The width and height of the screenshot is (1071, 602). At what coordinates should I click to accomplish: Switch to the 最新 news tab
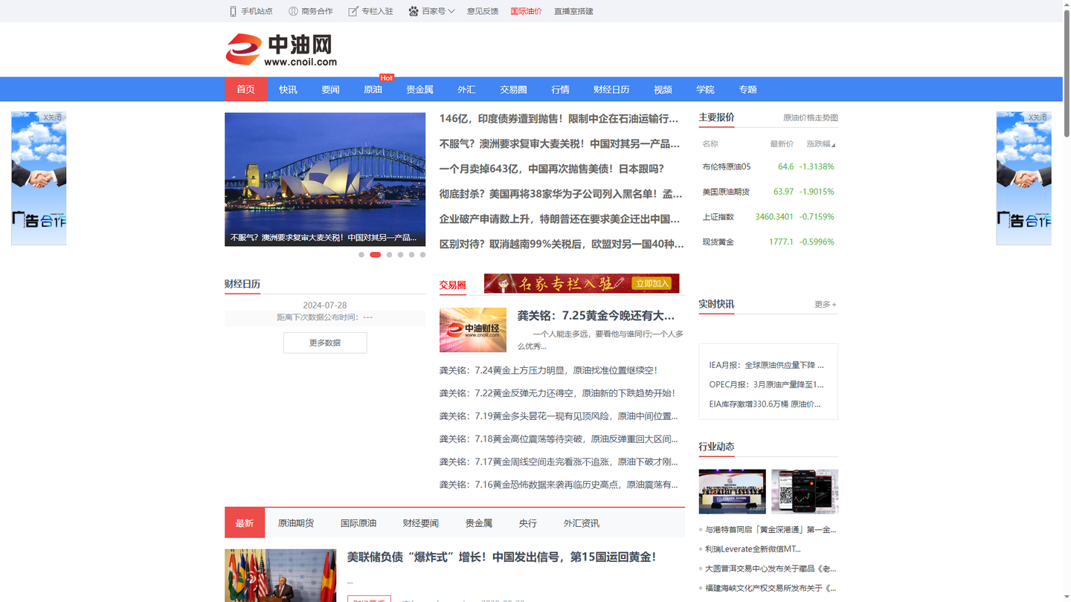click(x=245, y=523)
